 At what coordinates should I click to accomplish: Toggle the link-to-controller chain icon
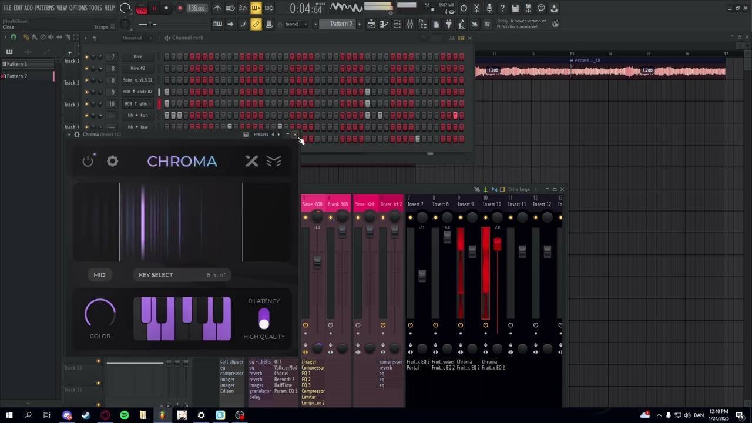click(256, 24)
